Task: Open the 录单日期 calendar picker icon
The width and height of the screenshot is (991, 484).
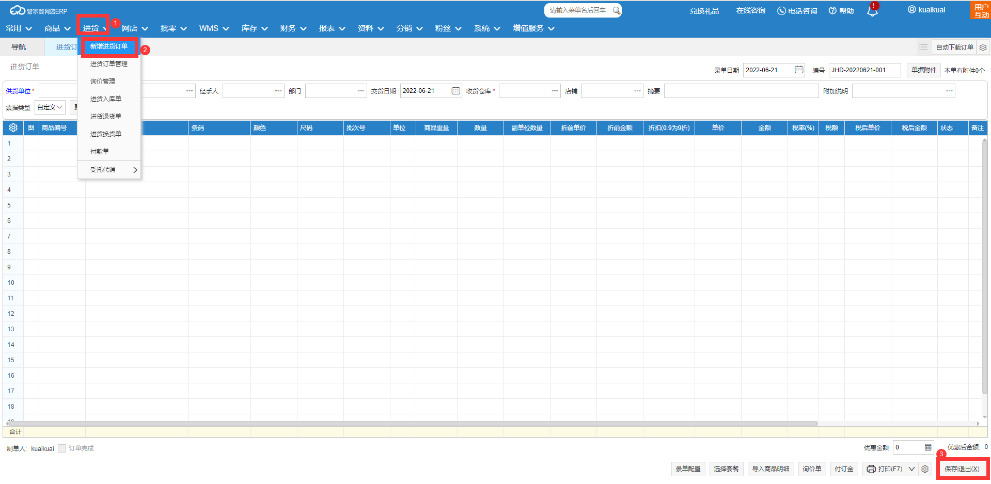Action: pos(799,70)
